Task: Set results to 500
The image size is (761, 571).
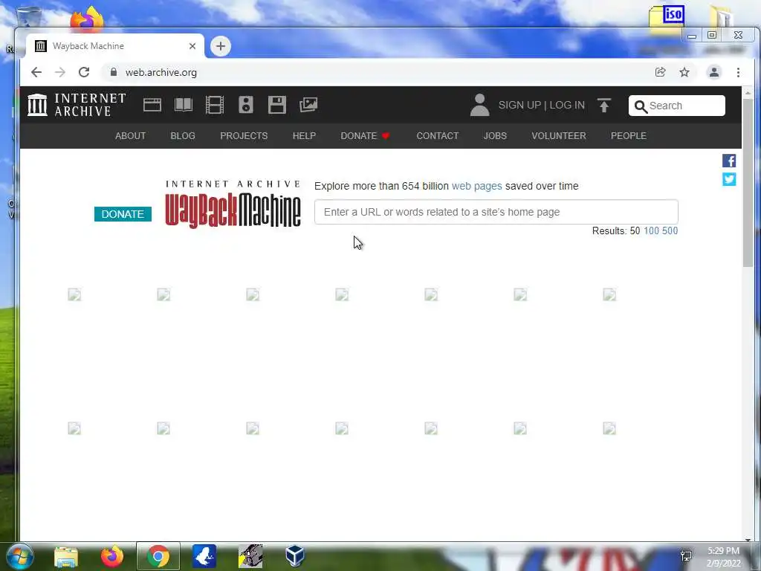Action: pyautogui.click(x=670, y=230)
